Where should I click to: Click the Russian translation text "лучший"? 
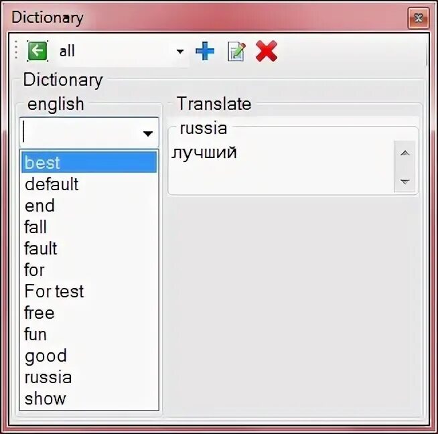point(204,153)
